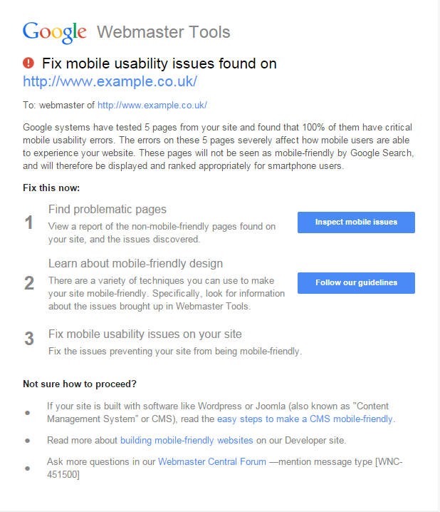The image size is (440, 512).
Task: Click the step number 3 numeral
Action: [x=29, y=338]
